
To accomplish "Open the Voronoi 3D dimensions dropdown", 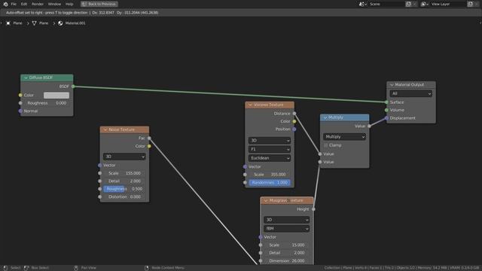I will point(270,141).
